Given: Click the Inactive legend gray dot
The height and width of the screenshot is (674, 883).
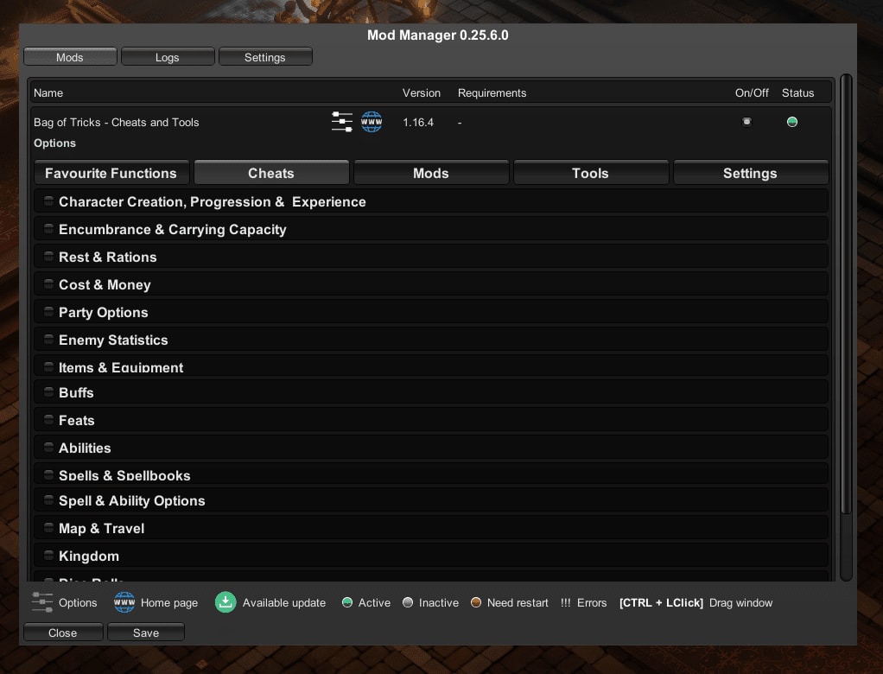Looking at the screenshot, I should (x=408, y=602).
